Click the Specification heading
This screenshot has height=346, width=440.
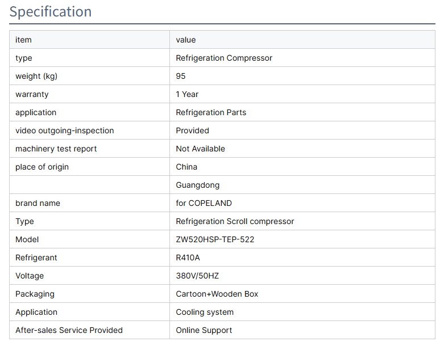51,12
